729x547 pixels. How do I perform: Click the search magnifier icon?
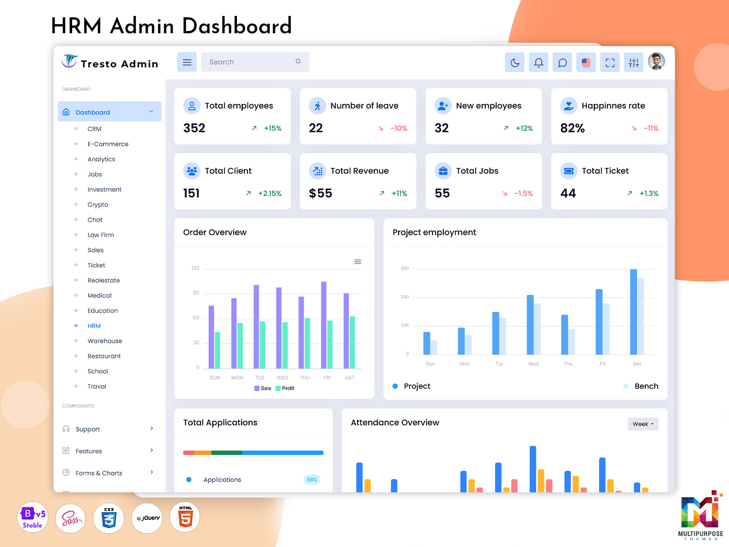pyautogui.click(x=298, y=62)
